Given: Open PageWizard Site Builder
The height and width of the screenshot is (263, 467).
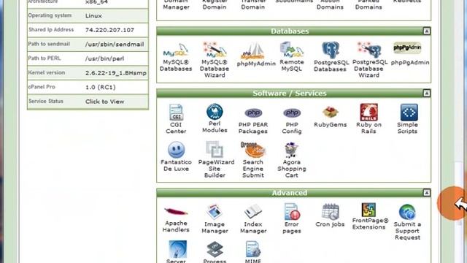Looking at the screenshot, I should point(216,159).
